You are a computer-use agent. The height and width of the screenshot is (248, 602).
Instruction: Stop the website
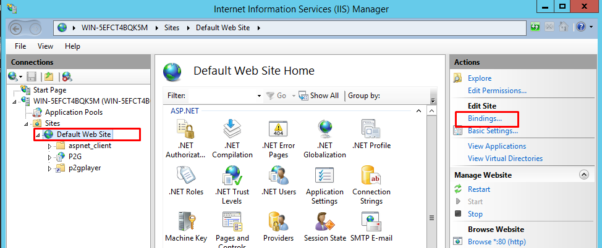click(475, 214)
